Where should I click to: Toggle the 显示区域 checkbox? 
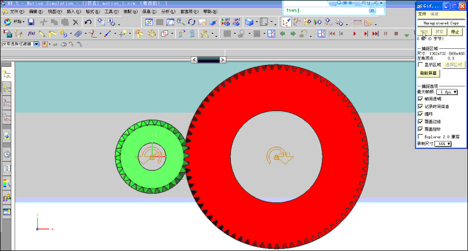click(420, 65)
